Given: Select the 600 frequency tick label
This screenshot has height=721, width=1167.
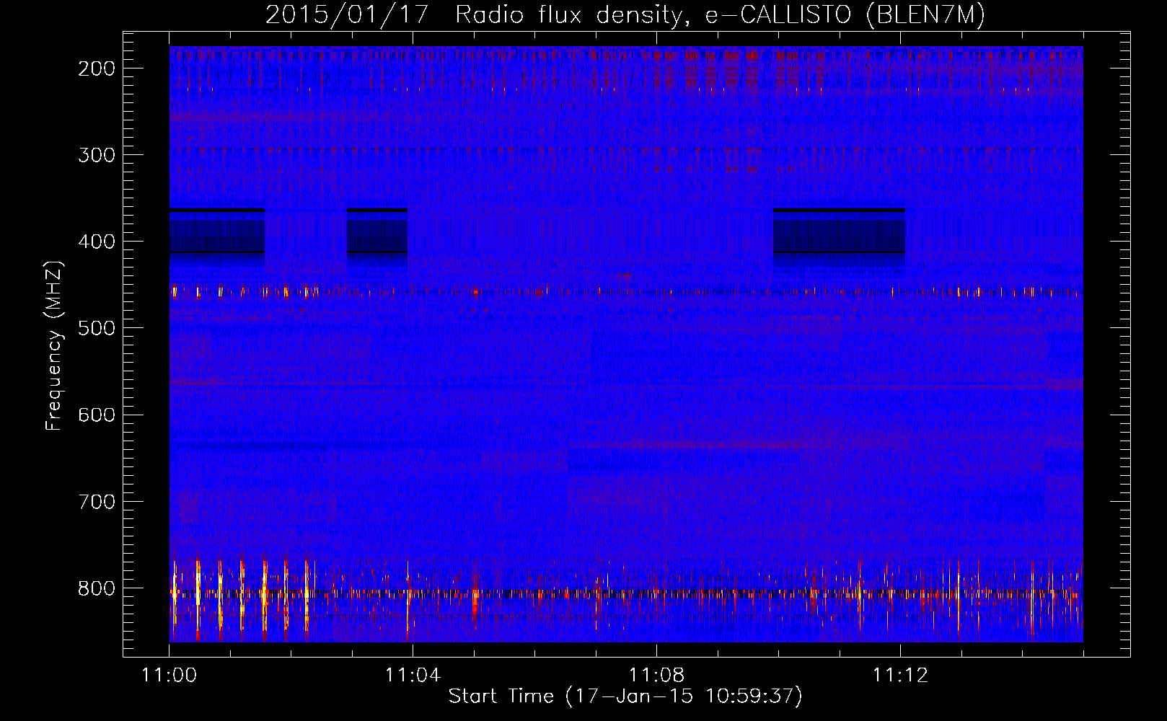Looking at the screenshot, I should point(97,415).
